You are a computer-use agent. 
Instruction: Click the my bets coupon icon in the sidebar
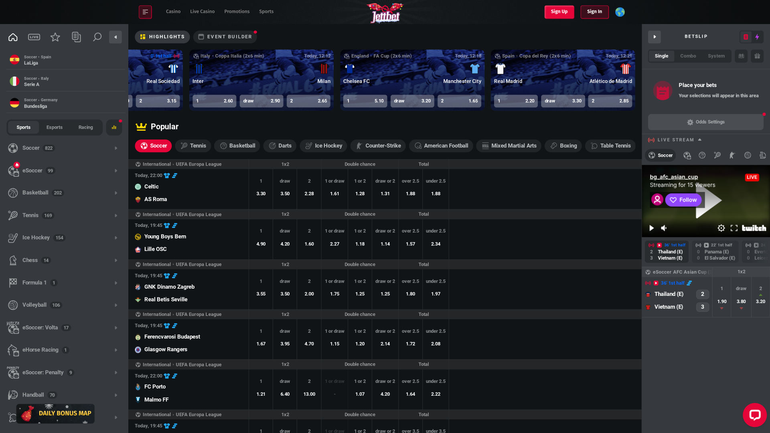point(76,37)
